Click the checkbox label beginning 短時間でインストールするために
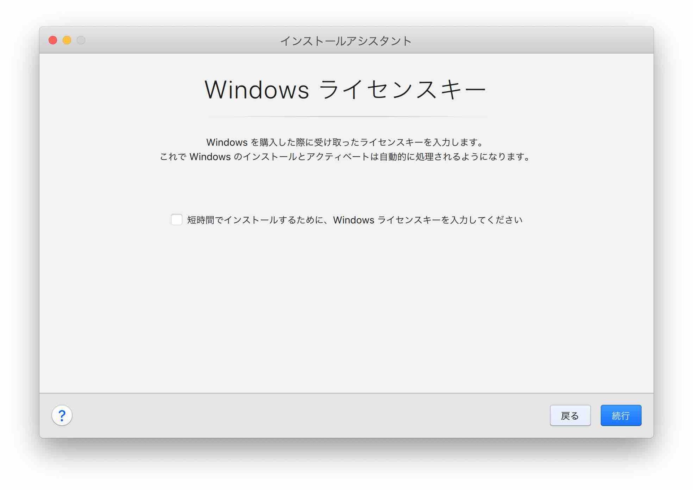 coord(355,220)
